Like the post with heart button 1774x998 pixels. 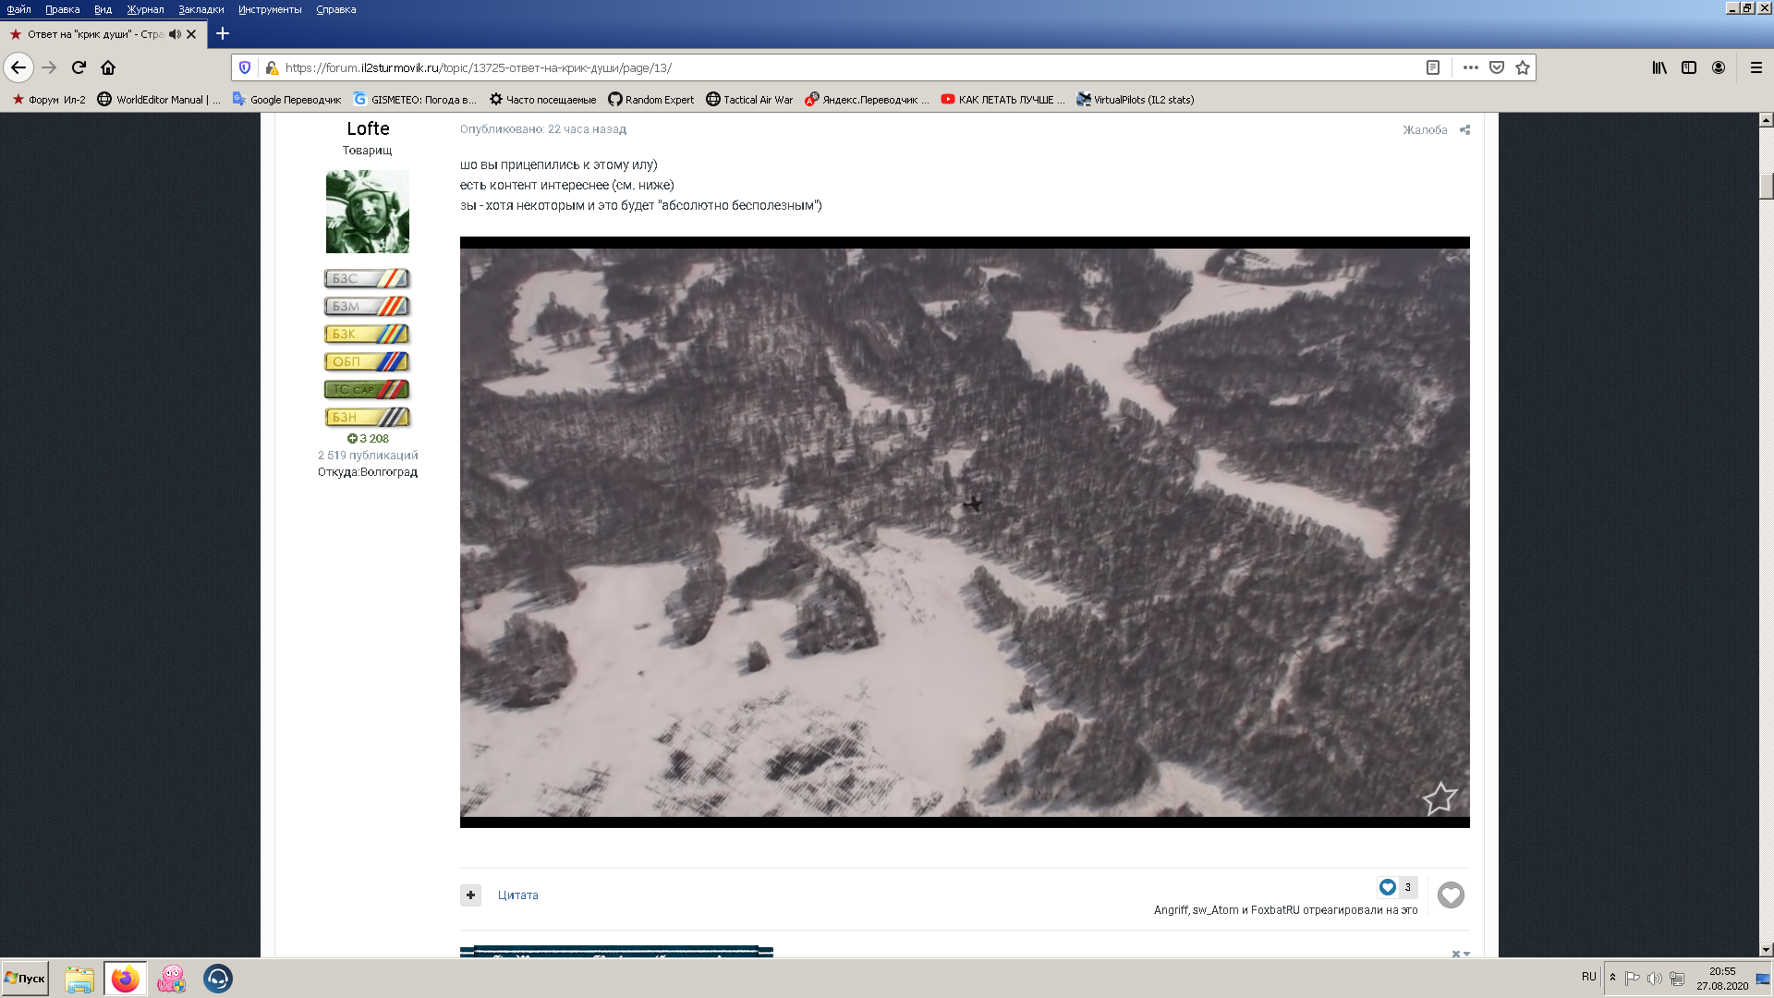(x=1451, y=895)
